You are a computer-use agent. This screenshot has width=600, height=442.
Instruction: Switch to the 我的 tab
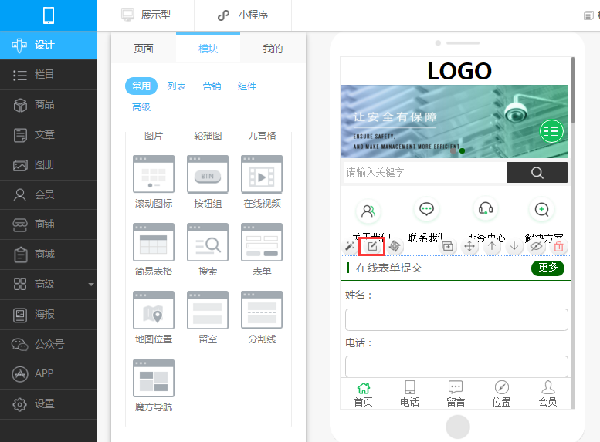273,49
